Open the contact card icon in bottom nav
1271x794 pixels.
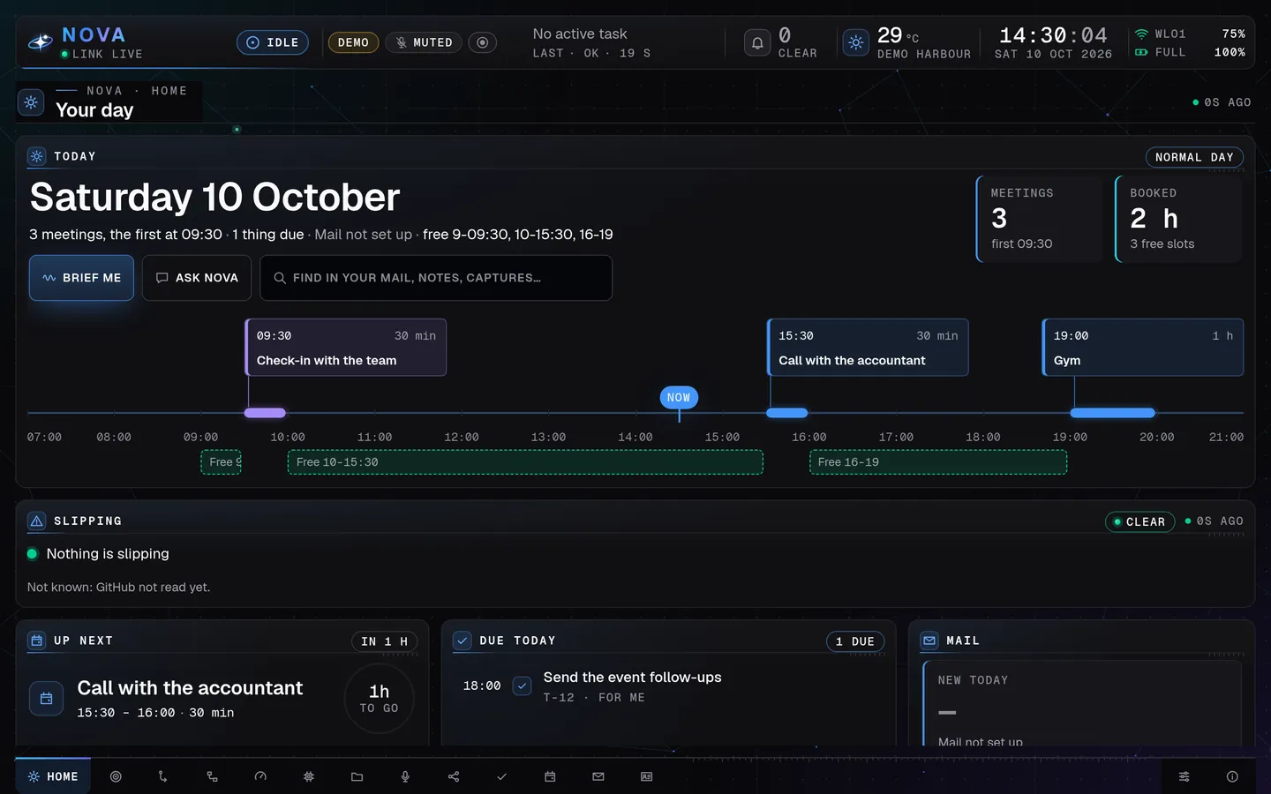click(x=647, y=776)
